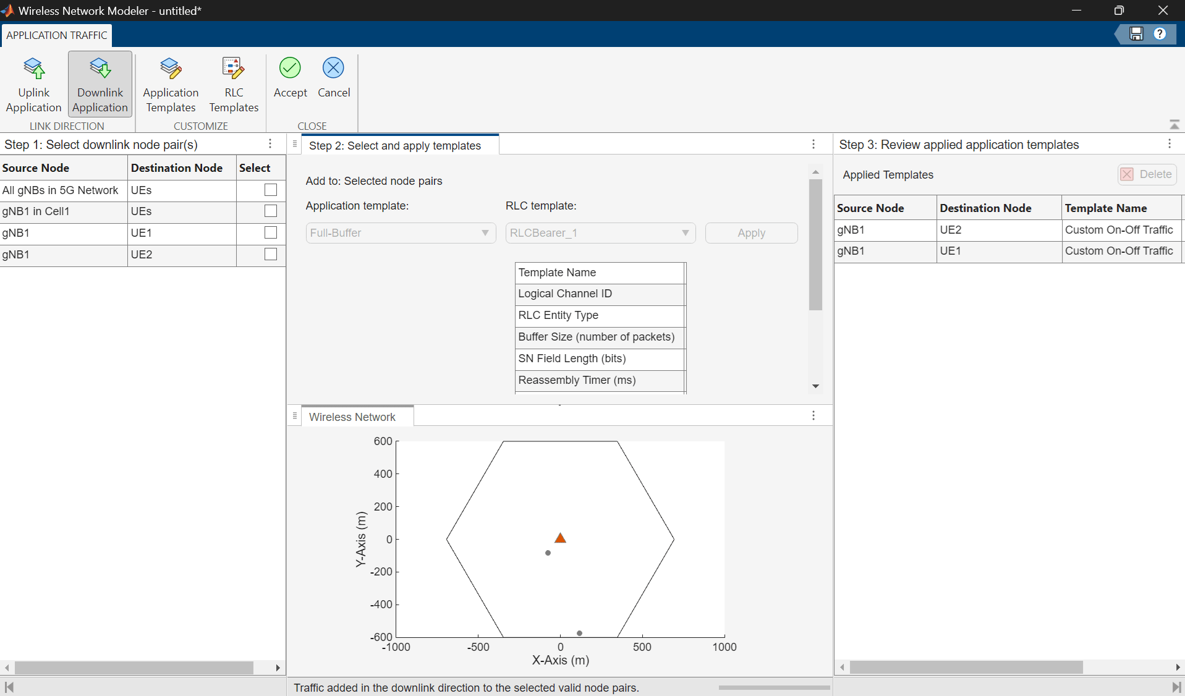Open Step 3 panel options menu

1169,144
